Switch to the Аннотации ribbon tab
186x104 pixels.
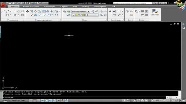(x=49, y=7)
